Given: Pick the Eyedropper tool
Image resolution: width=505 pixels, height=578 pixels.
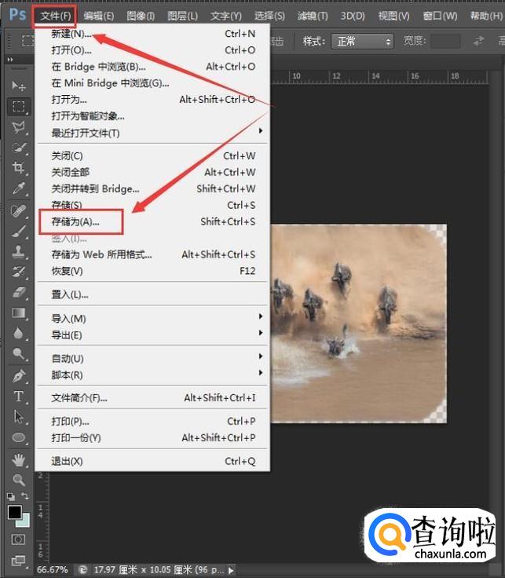Looking at the screenshot, I should tap(19, 188).
